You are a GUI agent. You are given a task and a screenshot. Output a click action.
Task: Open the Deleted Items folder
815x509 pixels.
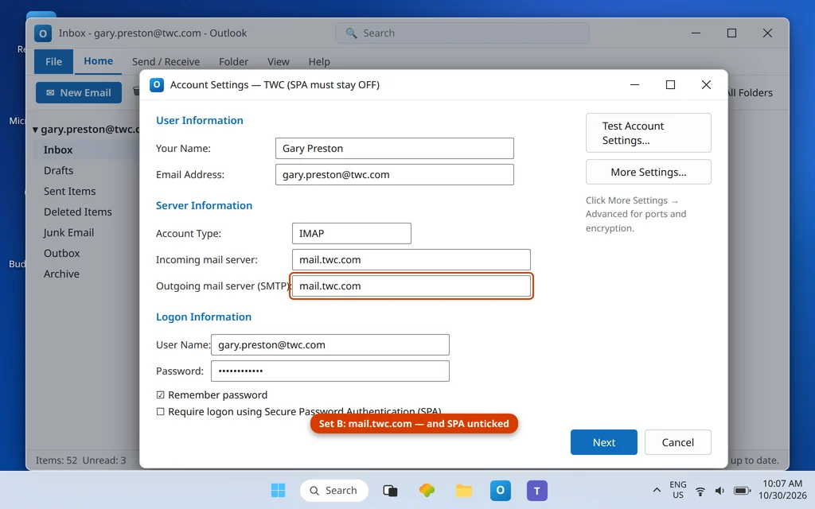click(x=77, y=212)
